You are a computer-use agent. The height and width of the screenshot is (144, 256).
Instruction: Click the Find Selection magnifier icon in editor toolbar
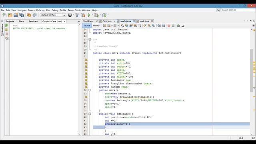coord(122,26)
